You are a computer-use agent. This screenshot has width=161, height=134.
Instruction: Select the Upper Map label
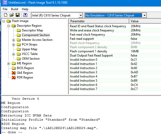pyautogui.click(x=30, y=49)
